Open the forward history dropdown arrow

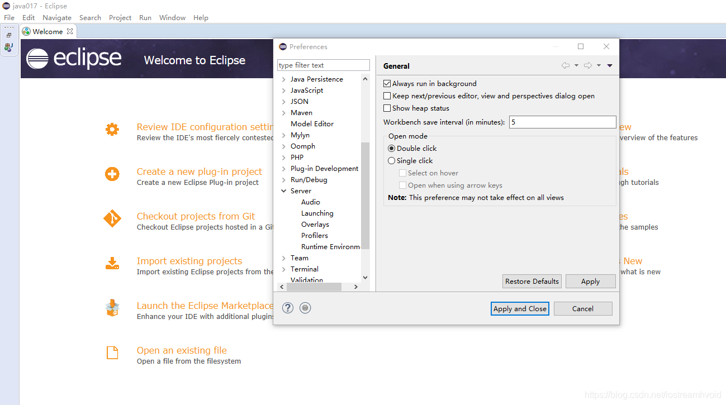point(599,66)
